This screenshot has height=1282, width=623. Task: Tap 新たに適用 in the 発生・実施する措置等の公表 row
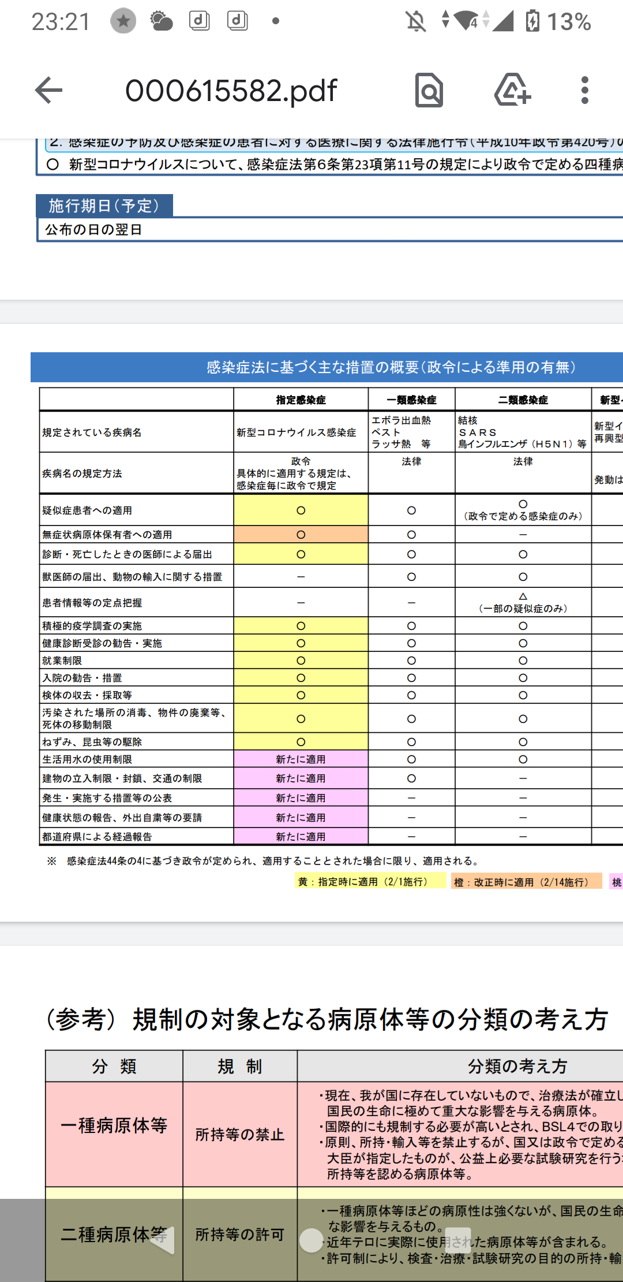coord(301,798)
